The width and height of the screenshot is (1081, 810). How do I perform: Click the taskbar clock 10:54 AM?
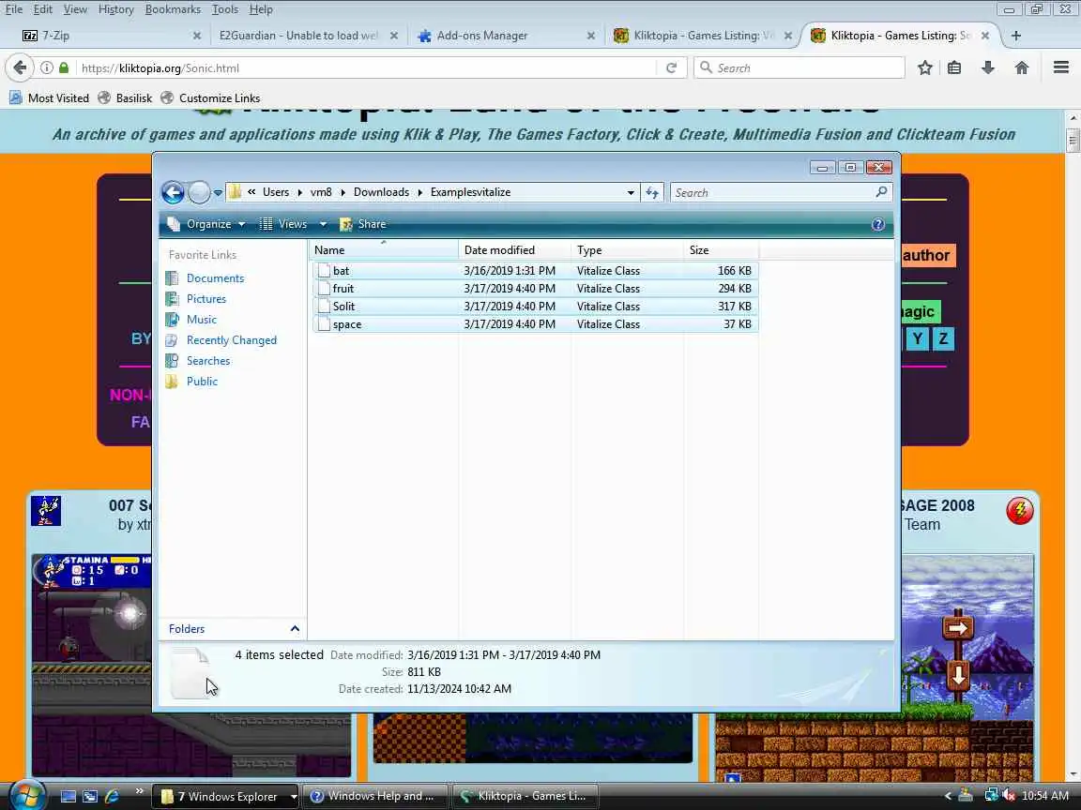pos(1045,796)
